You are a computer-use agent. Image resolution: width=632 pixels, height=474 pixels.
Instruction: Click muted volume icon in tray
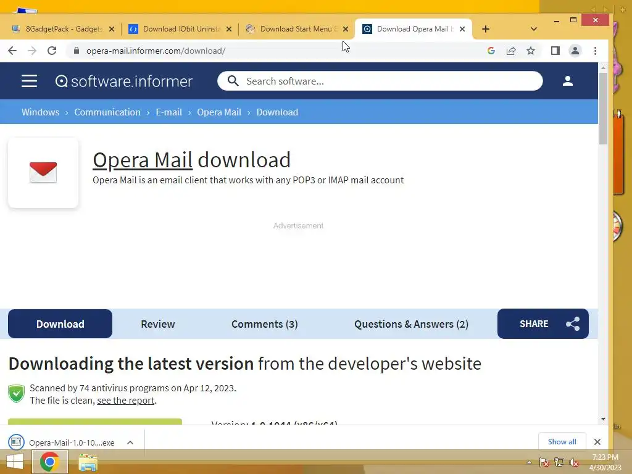(574, 462)
